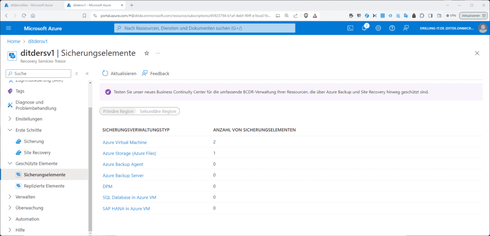Open Azure Storage (Azure Files) link
The width and height of the screenshot is (490, 236).
[129, 153]
